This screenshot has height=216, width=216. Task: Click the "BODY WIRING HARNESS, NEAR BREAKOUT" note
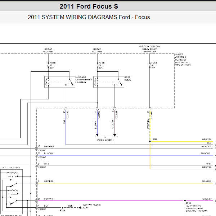tap(197, 208)
